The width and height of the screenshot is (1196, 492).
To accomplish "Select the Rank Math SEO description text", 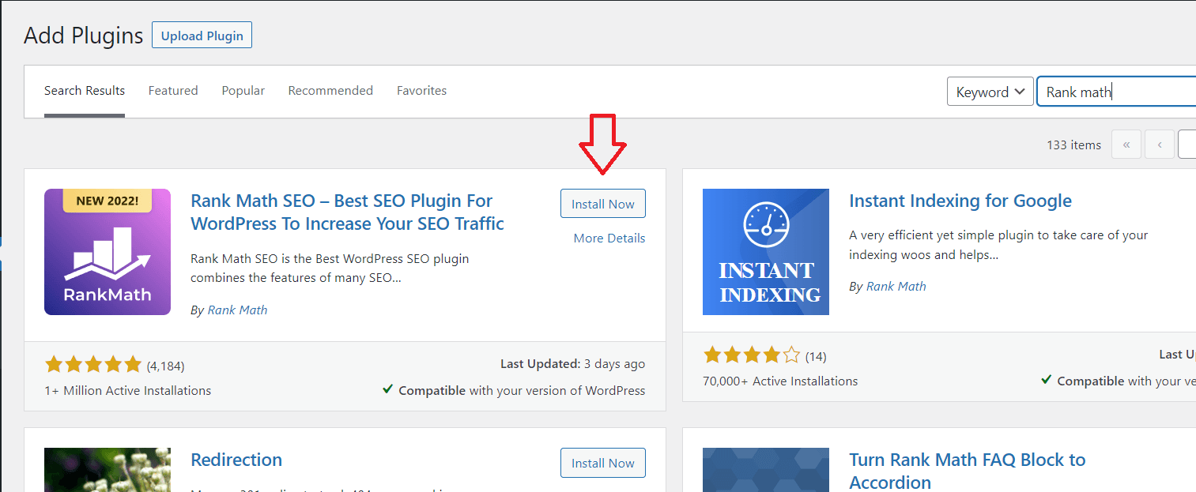I will click(x=330, y=269).
